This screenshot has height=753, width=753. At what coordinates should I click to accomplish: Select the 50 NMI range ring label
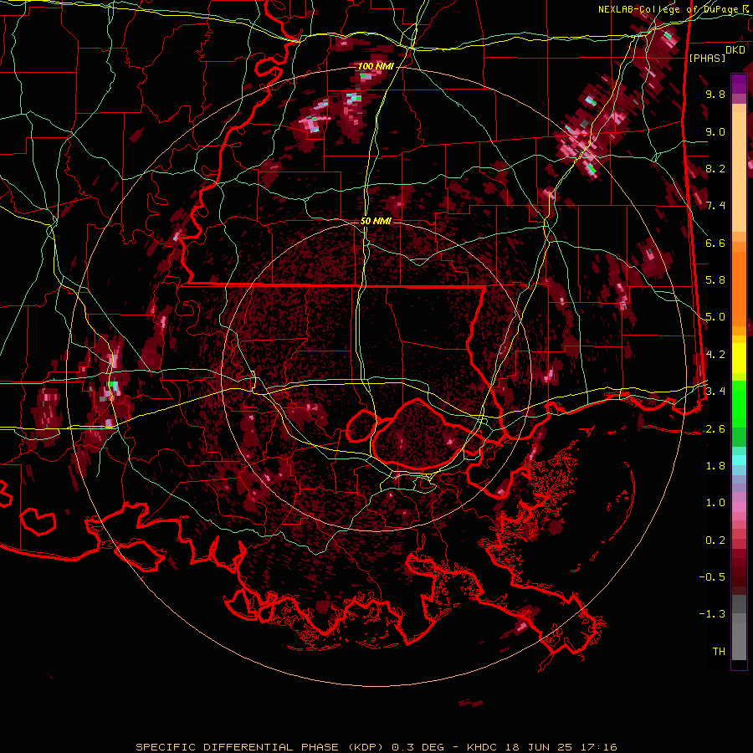pos(376,221)
